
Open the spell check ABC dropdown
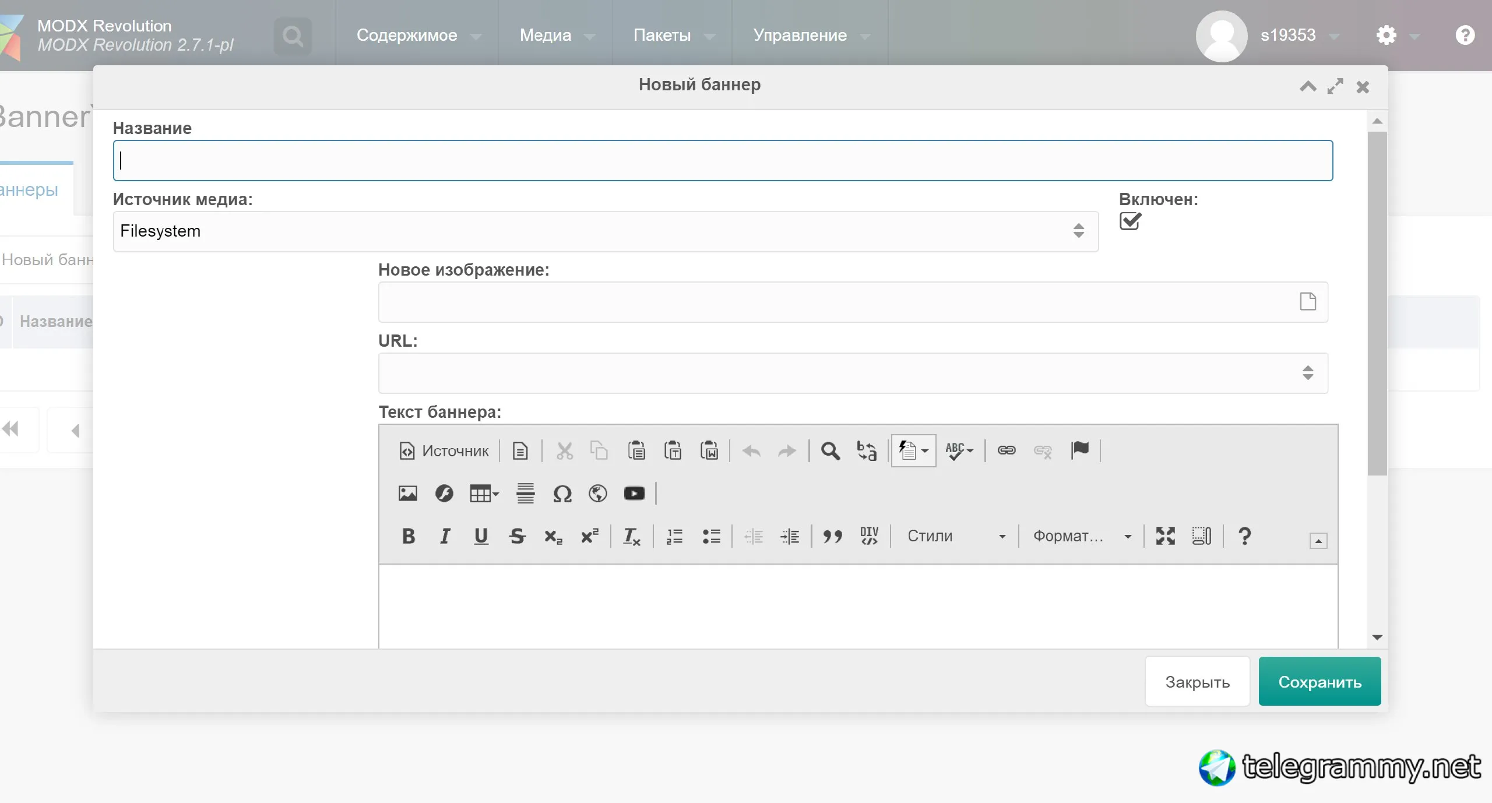[959, 450]
